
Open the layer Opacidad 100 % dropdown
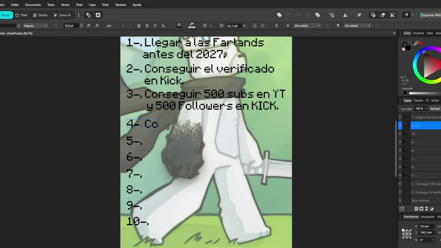click(421, 108)
